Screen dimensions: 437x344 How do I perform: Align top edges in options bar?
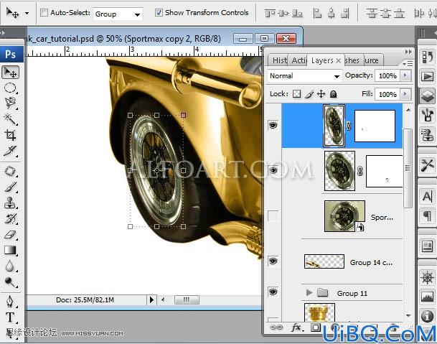coord(270,13)
